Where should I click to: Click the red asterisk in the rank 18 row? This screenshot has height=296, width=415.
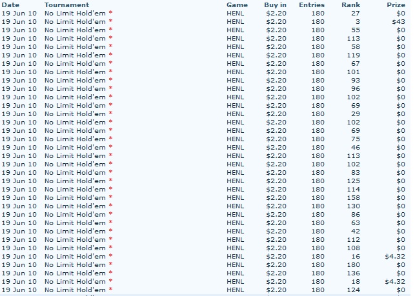point(110,281)
